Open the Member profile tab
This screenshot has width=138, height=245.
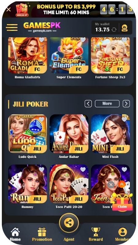click(123, 234)
